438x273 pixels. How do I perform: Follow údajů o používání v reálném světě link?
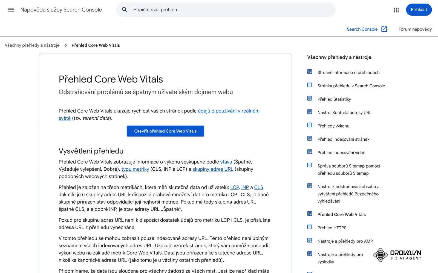point(229,111)
